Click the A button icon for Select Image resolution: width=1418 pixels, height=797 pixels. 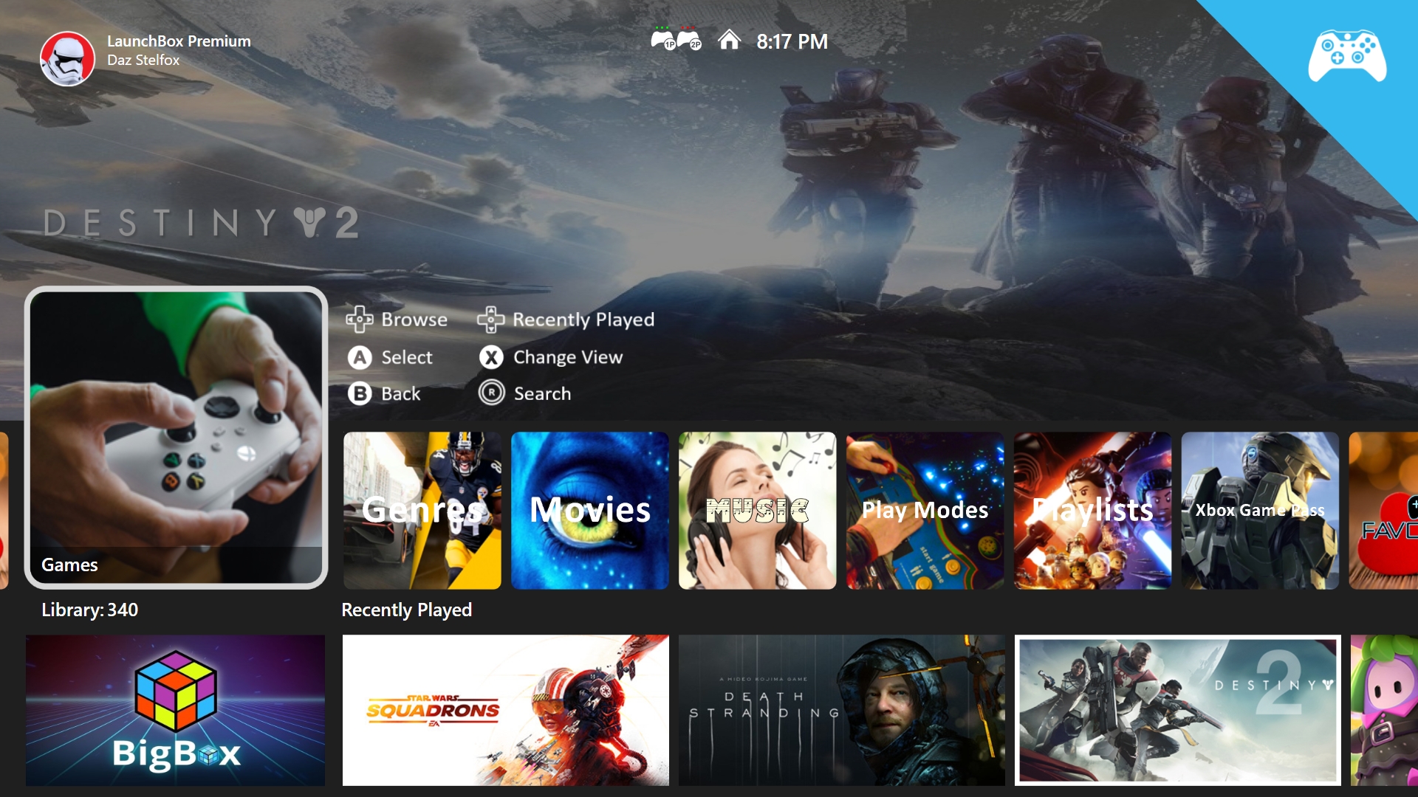(x=360, y=357)
